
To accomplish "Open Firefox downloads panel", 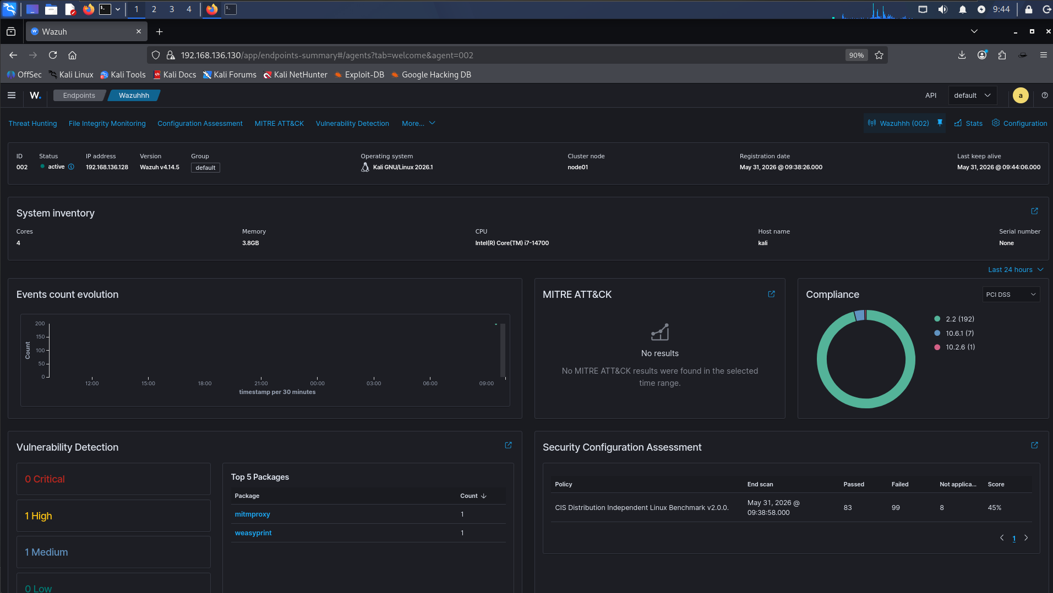I will (962, 55).
